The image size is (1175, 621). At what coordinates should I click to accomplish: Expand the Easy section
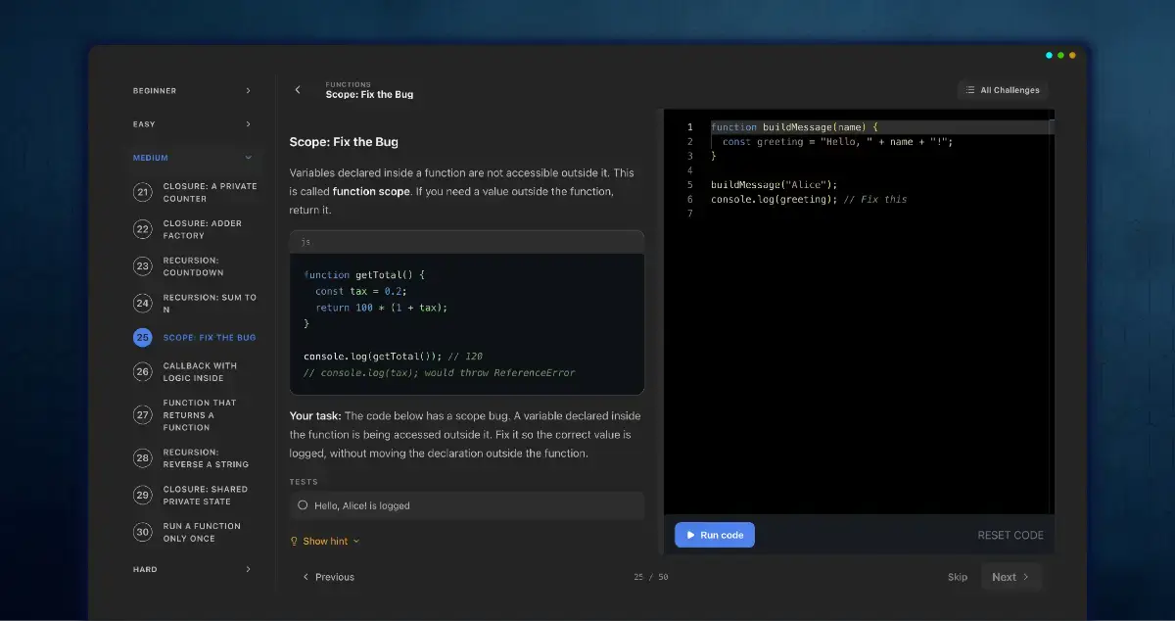click(x=193, y=124)
